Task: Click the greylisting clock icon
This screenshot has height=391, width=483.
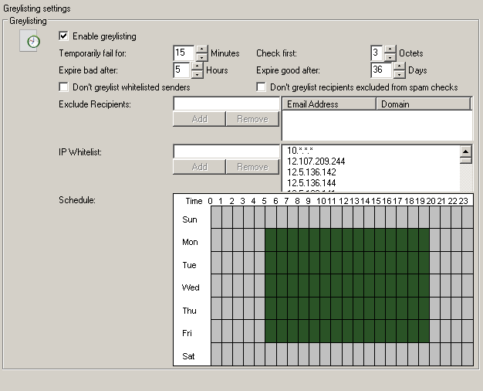Action: click(x=32, y=42)
